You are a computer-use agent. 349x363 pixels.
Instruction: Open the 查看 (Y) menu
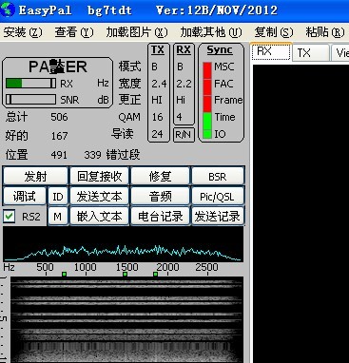(74, 32)
